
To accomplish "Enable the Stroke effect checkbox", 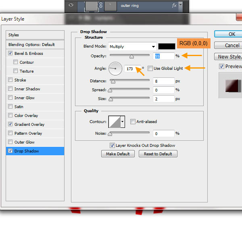I will (x=10, y=80).
